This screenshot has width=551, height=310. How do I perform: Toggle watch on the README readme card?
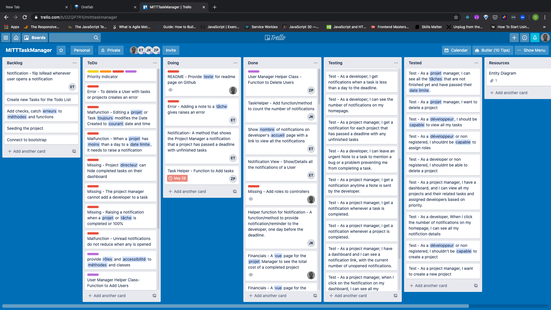click(x=170, y=90)
